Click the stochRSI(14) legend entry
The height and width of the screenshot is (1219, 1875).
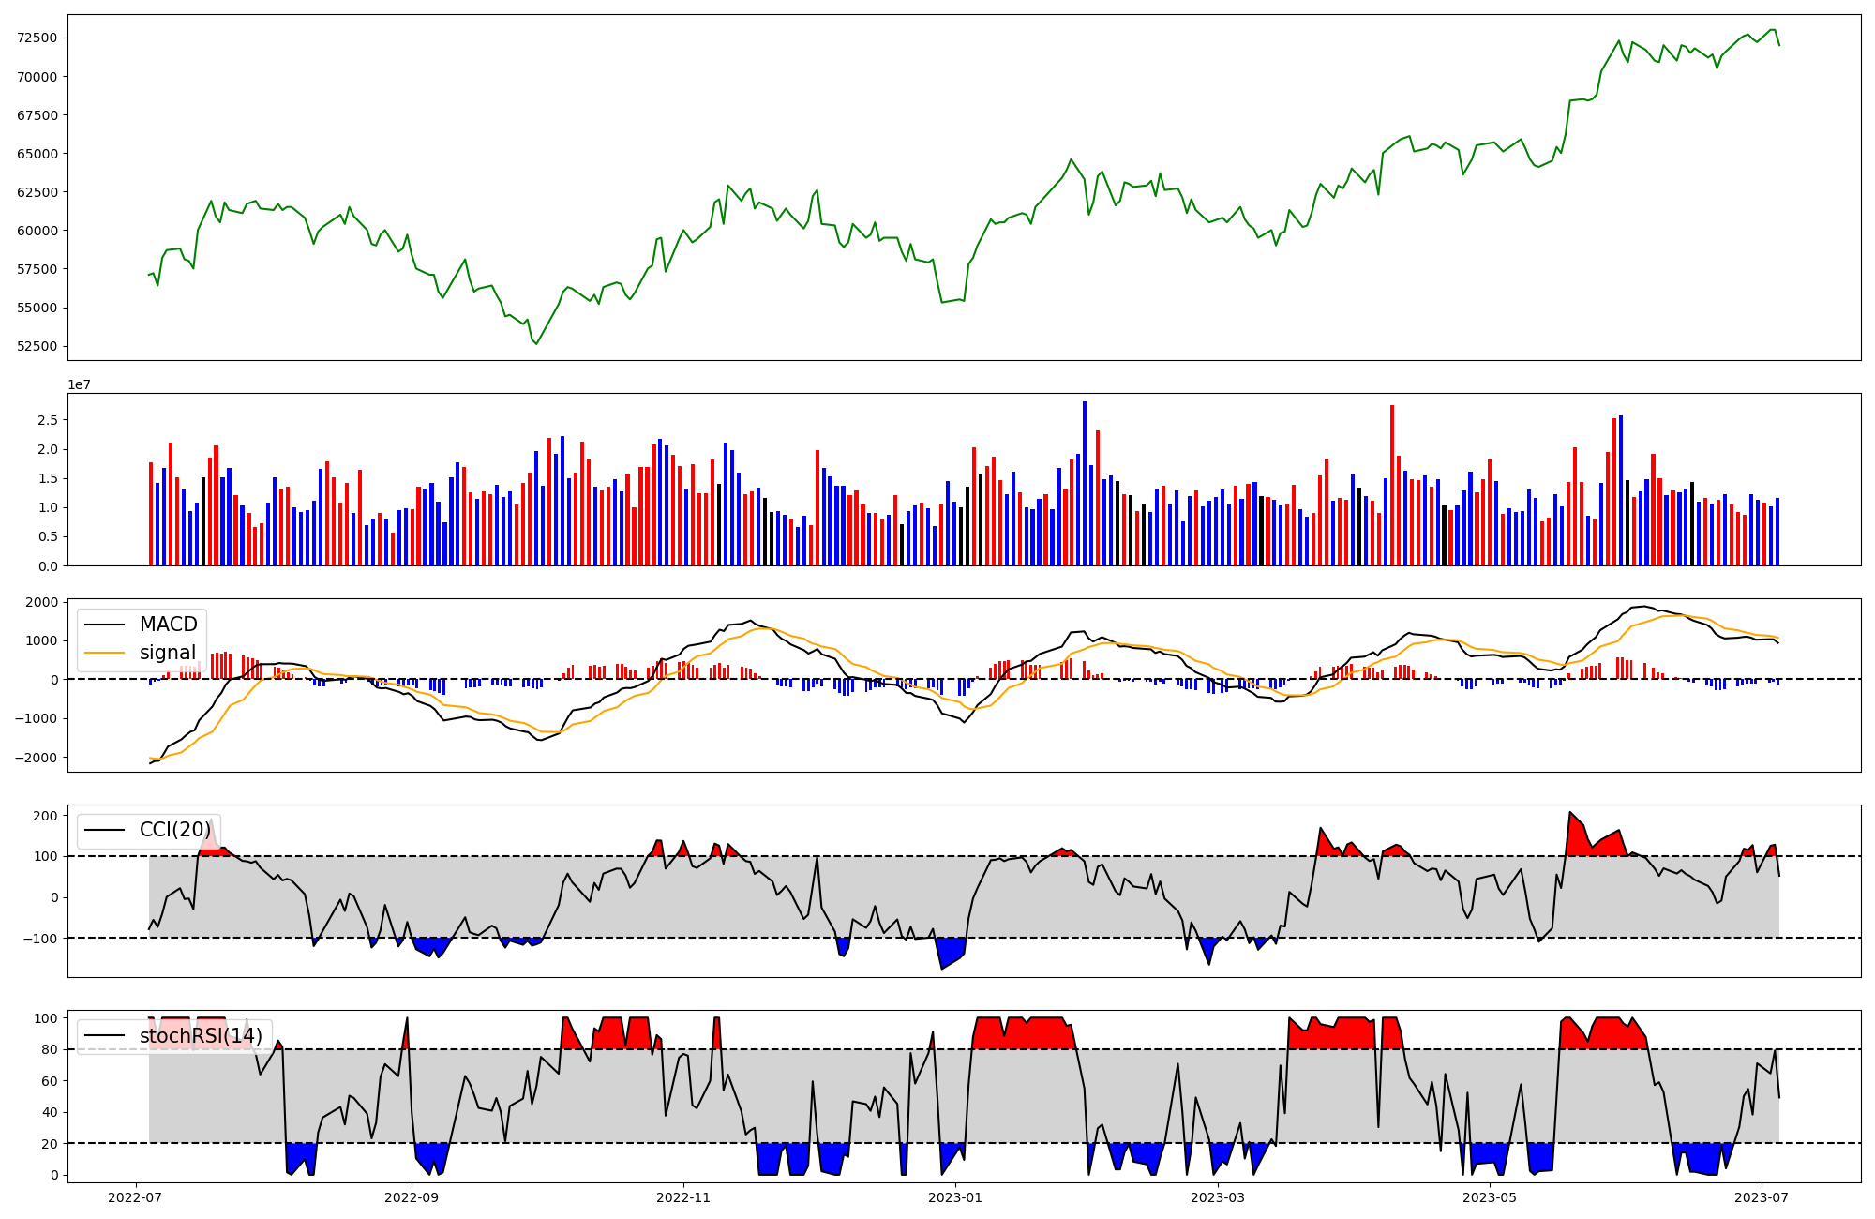point(201,1036)
